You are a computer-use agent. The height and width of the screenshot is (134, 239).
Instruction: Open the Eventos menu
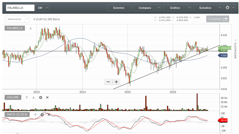coord(119,8)
